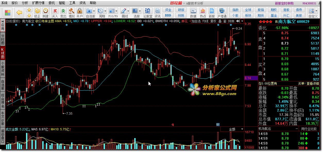Open the 数据 PE icon
Viewport: 323px width, 152px height.
(193, 11)
